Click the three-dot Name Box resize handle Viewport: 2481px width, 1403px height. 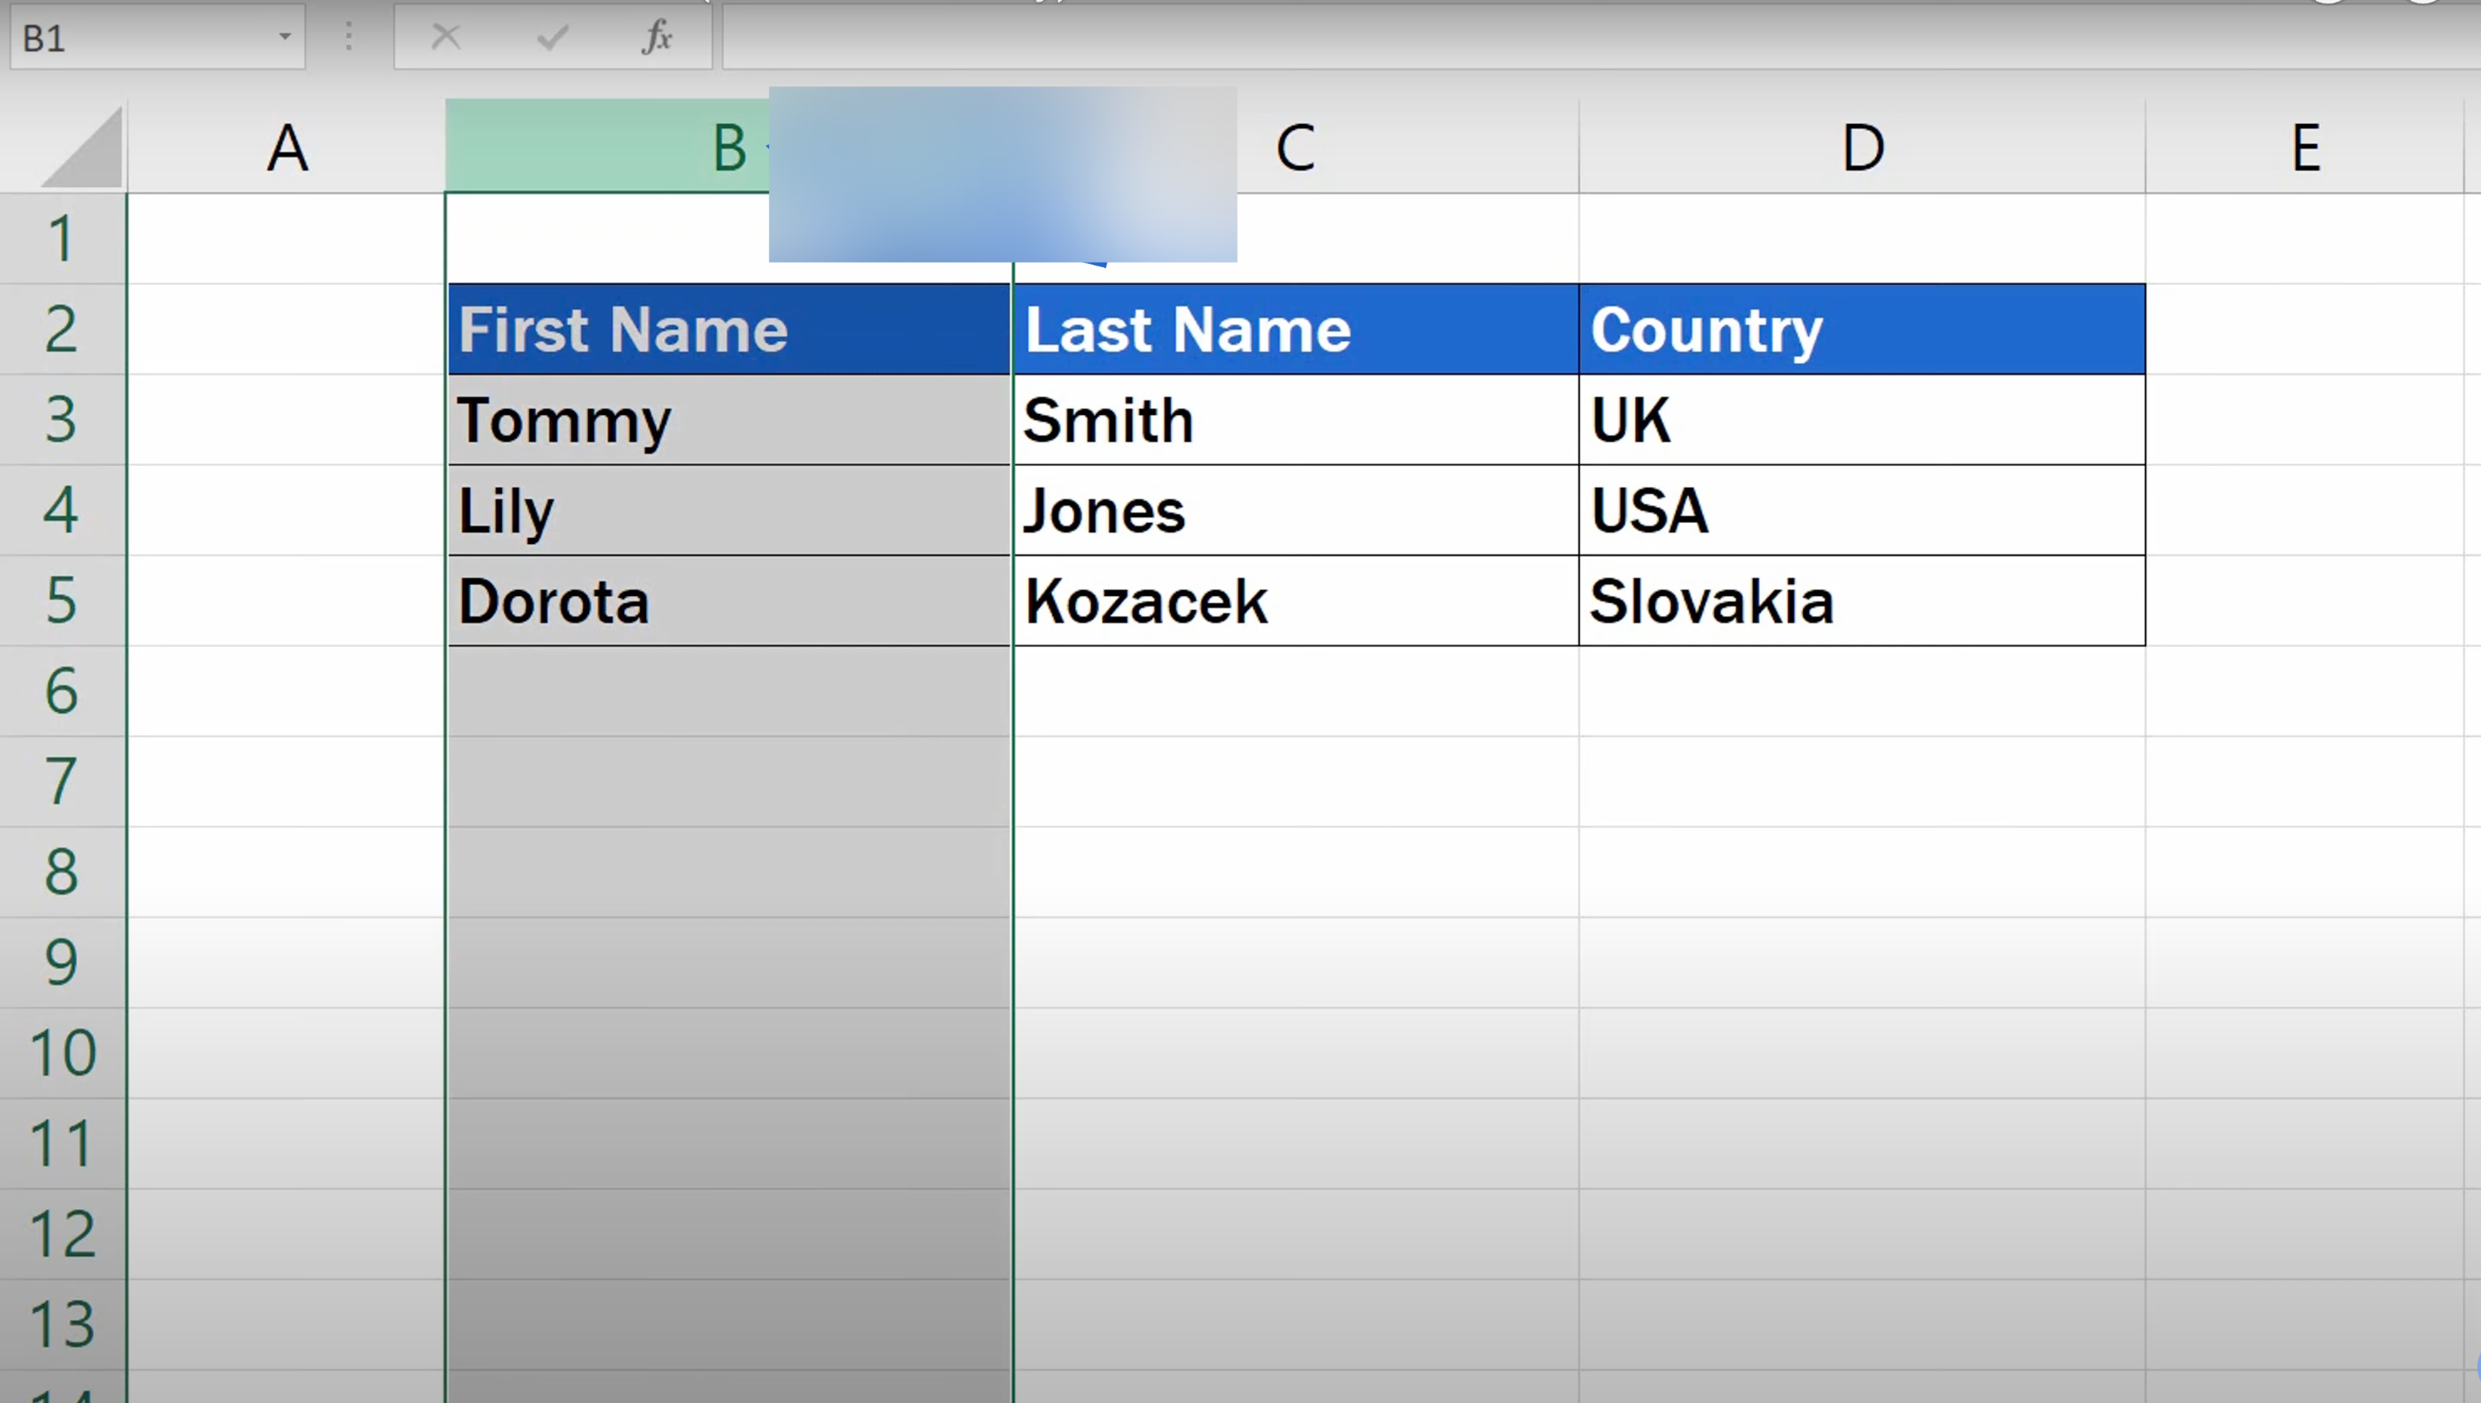(x=349, y=38)
